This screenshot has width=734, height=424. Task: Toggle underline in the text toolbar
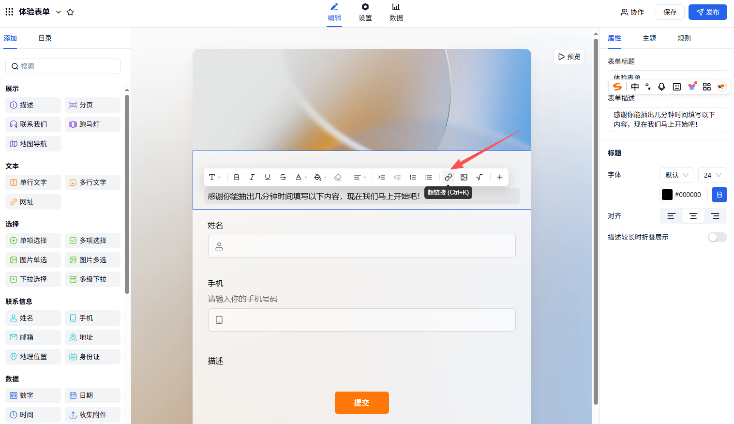268,177
